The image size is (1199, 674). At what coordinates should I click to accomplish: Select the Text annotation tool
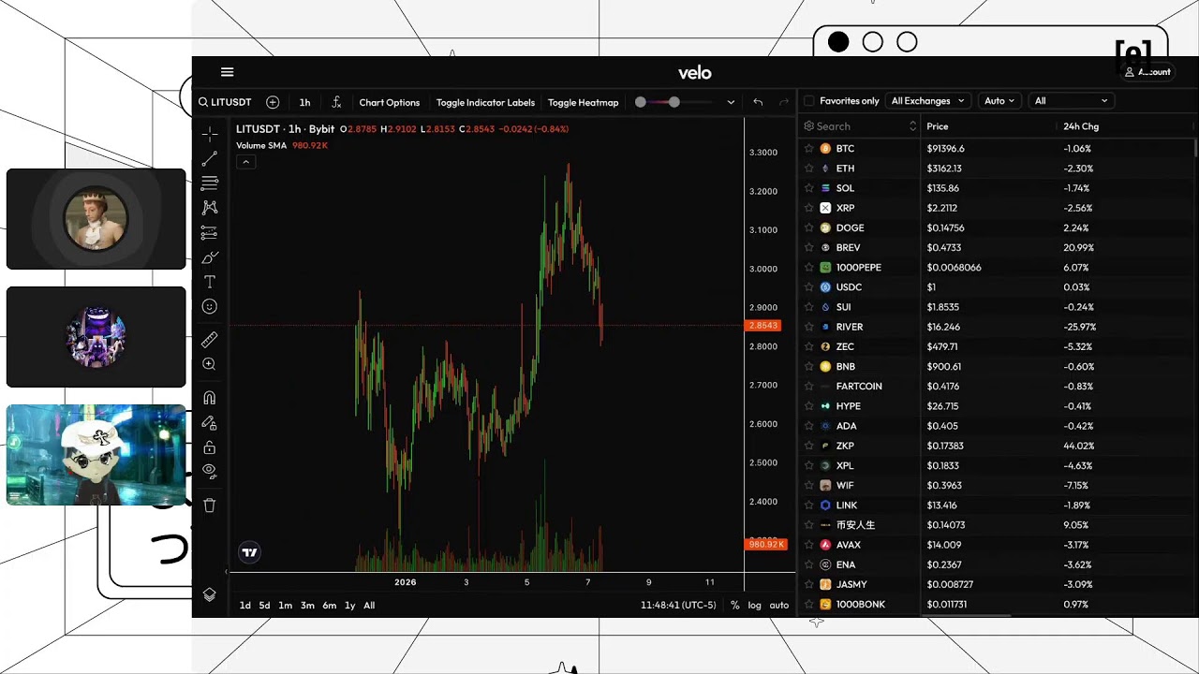209,282
